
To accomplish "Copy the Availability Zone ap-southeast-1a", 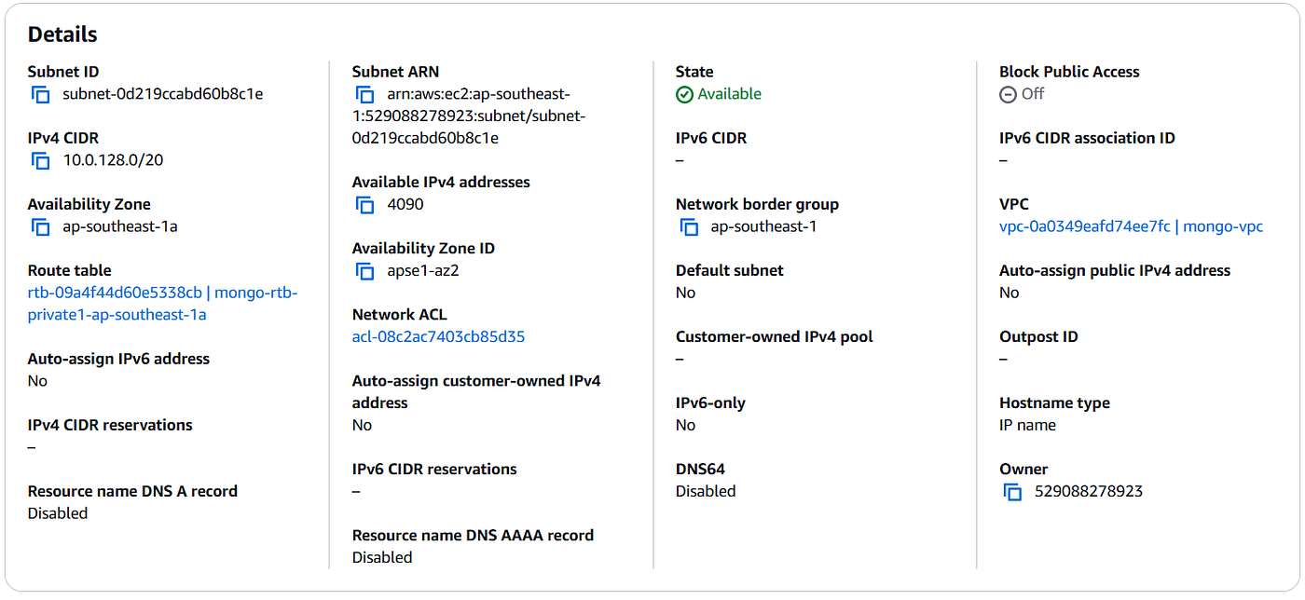I will [x=40, y=226].
